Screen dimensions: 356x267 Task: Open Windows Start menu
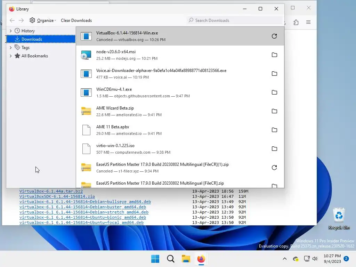tap(155, 259)
